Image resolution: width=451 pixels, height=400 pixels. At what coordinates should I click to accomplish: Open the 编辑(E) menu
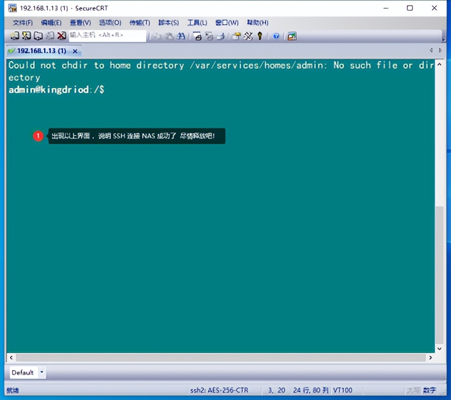click(51, 23)
